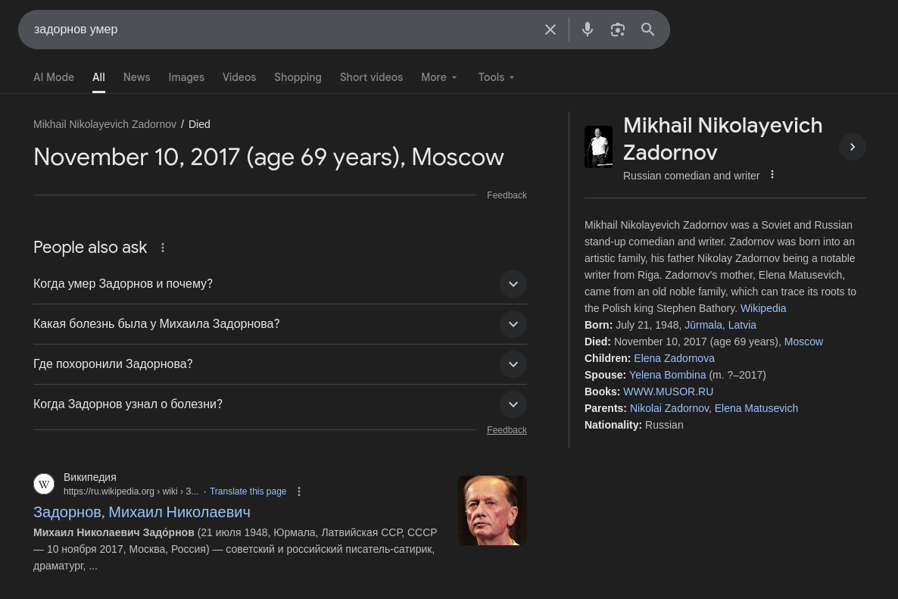Viewport: 898px width, 599px height.
Task: Click Translate this page link
Action: [x=248, y=491]
